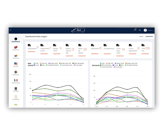Hide Retiro de Equipo series in Semanal legend
The width and height of the screenshot is (163, 136).
click(106, 65)
